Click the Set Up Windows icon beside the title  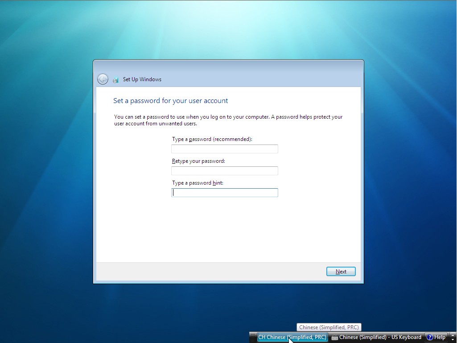pos(115,79)
